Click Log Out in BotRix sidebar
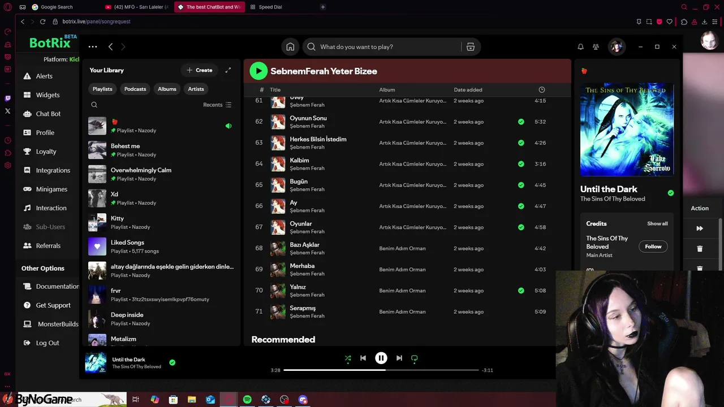Image resolution: width=724 pixels, height=407 pixels. tap(48, 343)
